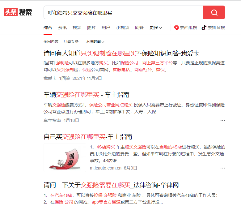Select the 全网内容 filter
The width and height of the screenshot is (241, 206).
pyautogui.click(x=51, y=42)
